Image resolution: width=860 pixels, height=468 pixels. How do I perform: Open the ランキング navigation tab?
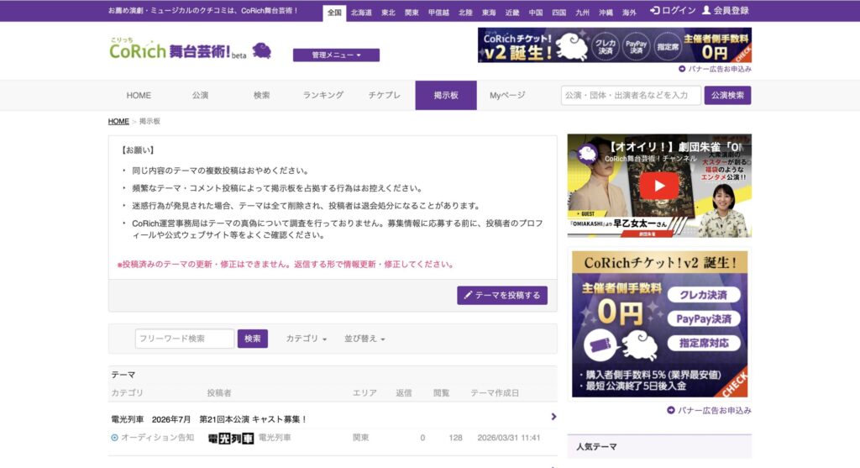(323, 96)
